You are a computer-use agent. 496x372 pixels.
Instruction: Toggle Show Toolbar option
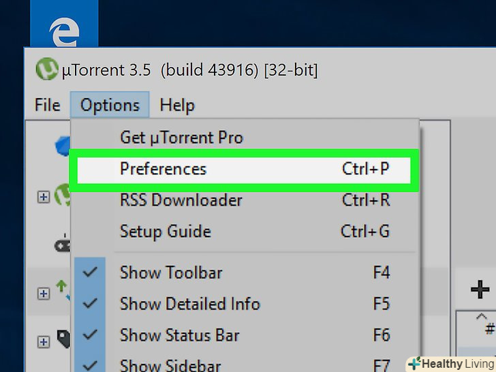(x=170, y=273)
